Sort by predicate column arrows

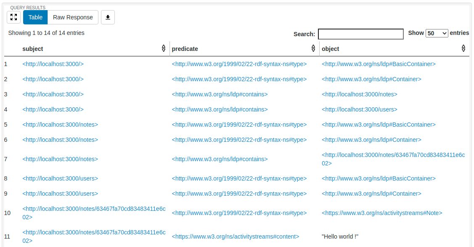point(313,48)
